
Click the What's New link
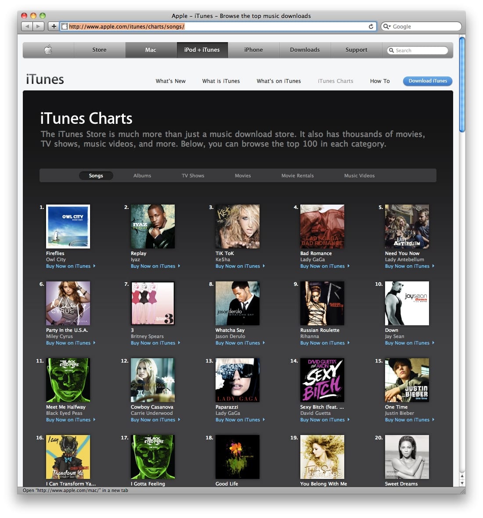point(170,81)
